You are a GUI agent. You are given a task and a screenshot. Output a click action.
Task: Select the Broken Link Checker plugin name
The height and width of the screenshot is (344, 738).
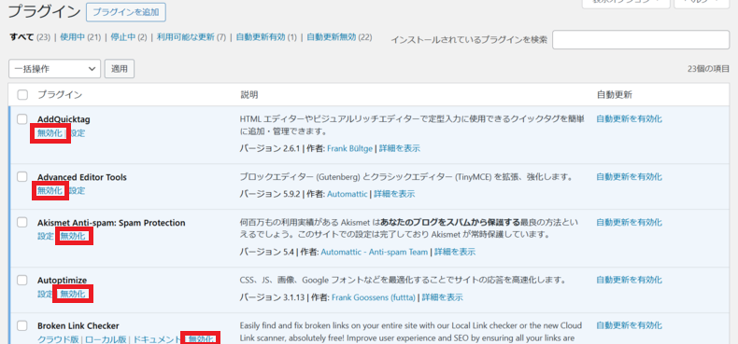tap(78, 325)
